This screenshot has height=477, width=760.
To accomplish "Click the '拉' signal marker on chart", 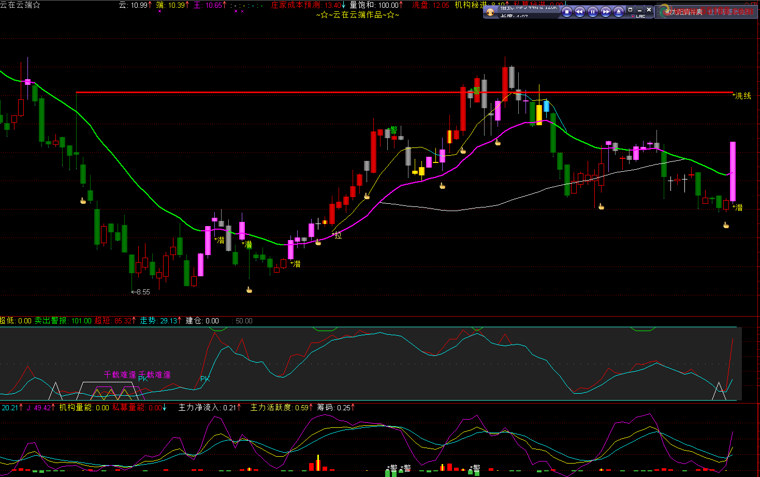I will (337, 235).
